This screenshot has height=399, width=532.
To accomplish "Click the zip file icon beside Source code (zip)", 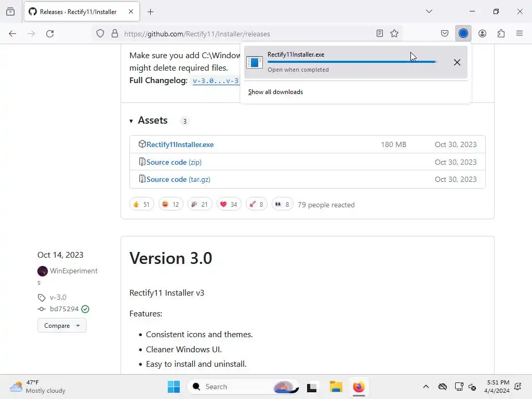I will click(142, 162).
